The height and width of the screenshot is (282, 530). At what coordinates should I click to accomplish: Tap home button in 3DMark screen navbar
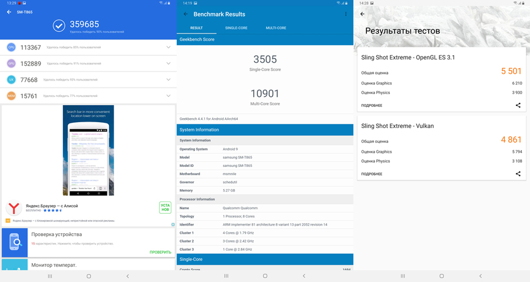442,276
